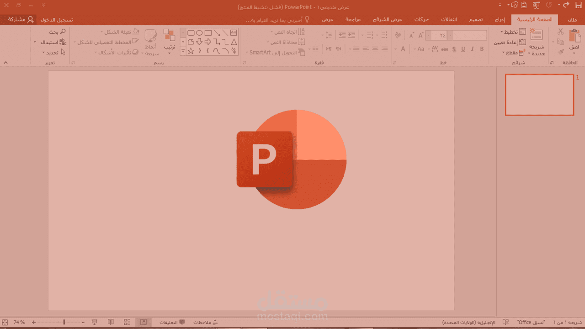The height and width of the screenshot is (329, 585).
Task: Click the Character Spacing AV icon
Action: click(435, 49)
